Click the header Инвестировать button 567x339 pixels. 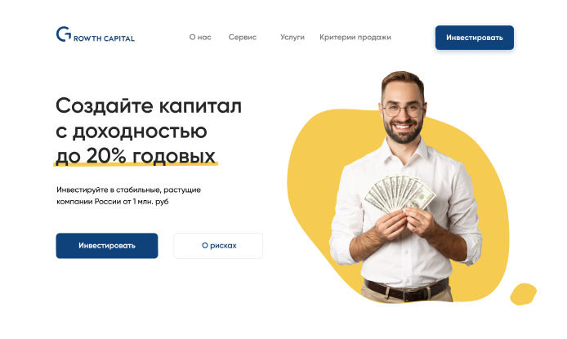tap(475, 38)
